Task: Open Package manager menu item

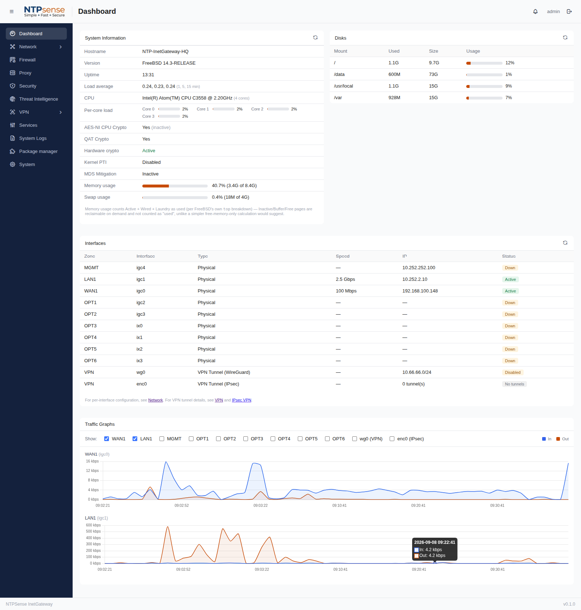Action: point(36,151)
